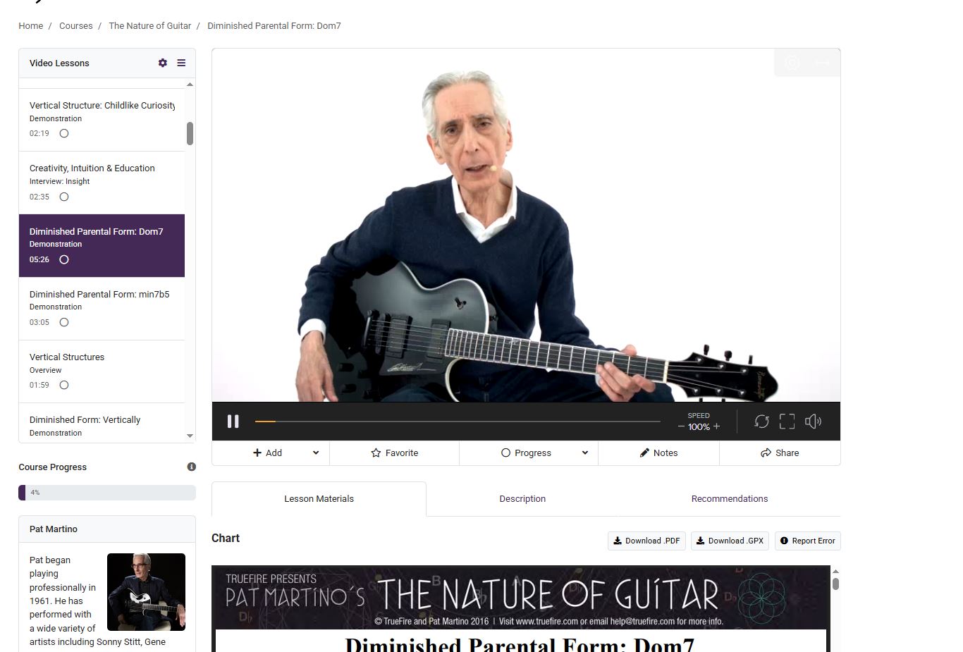Click the lesson list scrollbar thumb
Viewport: 963px width, 652px height.
[190, 133]
